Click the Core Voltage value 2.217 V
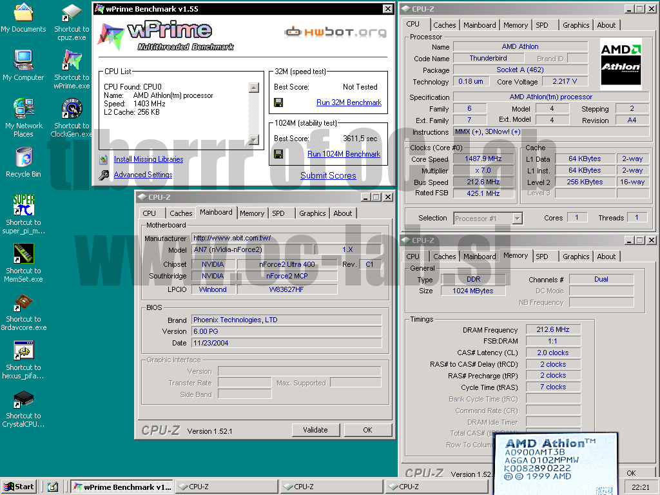The image size is (660, 495). [565, 82]
